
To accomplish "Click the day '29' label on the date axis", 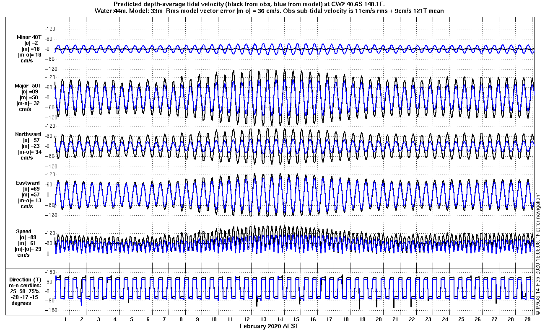I will point(527,320).
